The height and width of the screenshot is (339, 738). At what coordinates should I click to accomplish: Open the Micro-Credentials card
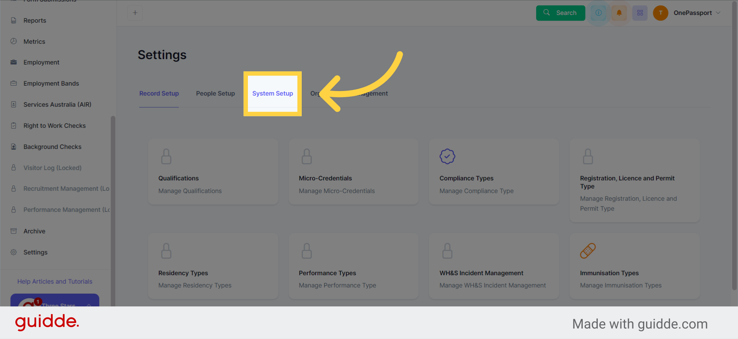(354, 172)
